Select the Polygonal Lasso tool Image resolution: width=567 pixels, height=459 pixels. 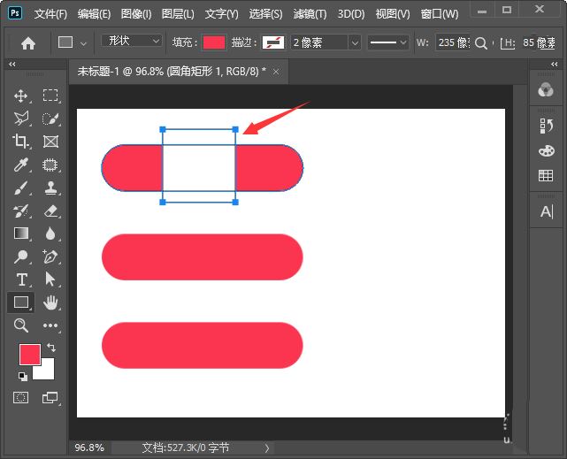tap(21, 119)
